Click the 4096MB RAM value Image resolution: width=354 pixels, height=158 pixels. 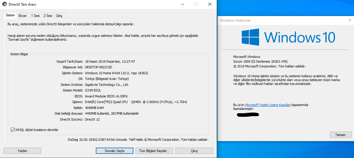94,108
